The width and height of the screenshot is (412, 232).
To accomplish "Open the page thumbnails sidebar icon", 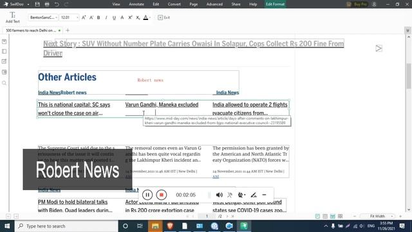I will [x=5, y=52].
